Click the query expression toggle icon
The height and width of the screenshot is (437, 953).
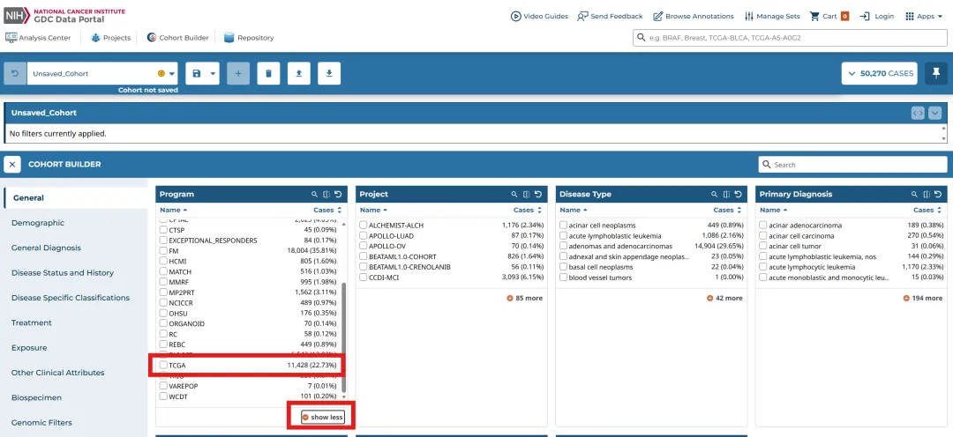coord(918,113)
